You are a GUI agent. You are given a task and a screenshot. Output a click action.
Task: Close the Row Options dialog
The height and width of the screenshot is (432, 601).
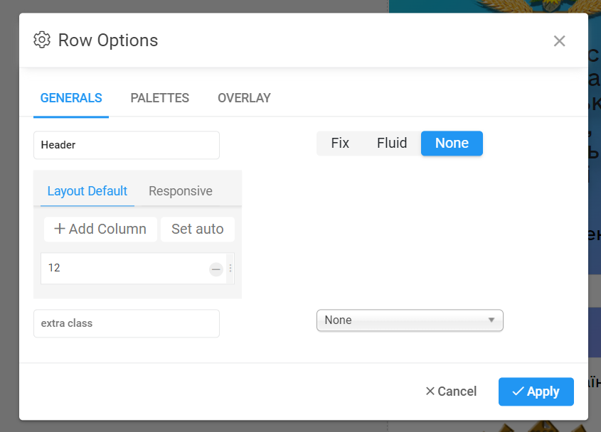click(x=559, y=41)
